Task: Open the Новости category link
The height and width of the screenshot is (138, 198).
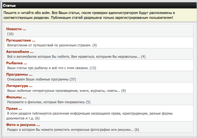Action: (16, 29)
